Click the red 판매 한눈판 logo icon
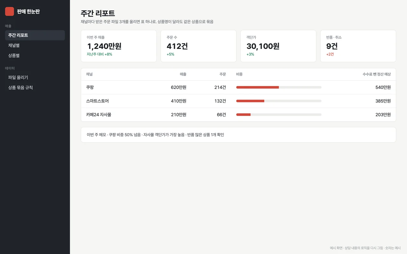This screenshot has height=254, width=407. coord(10,11)
